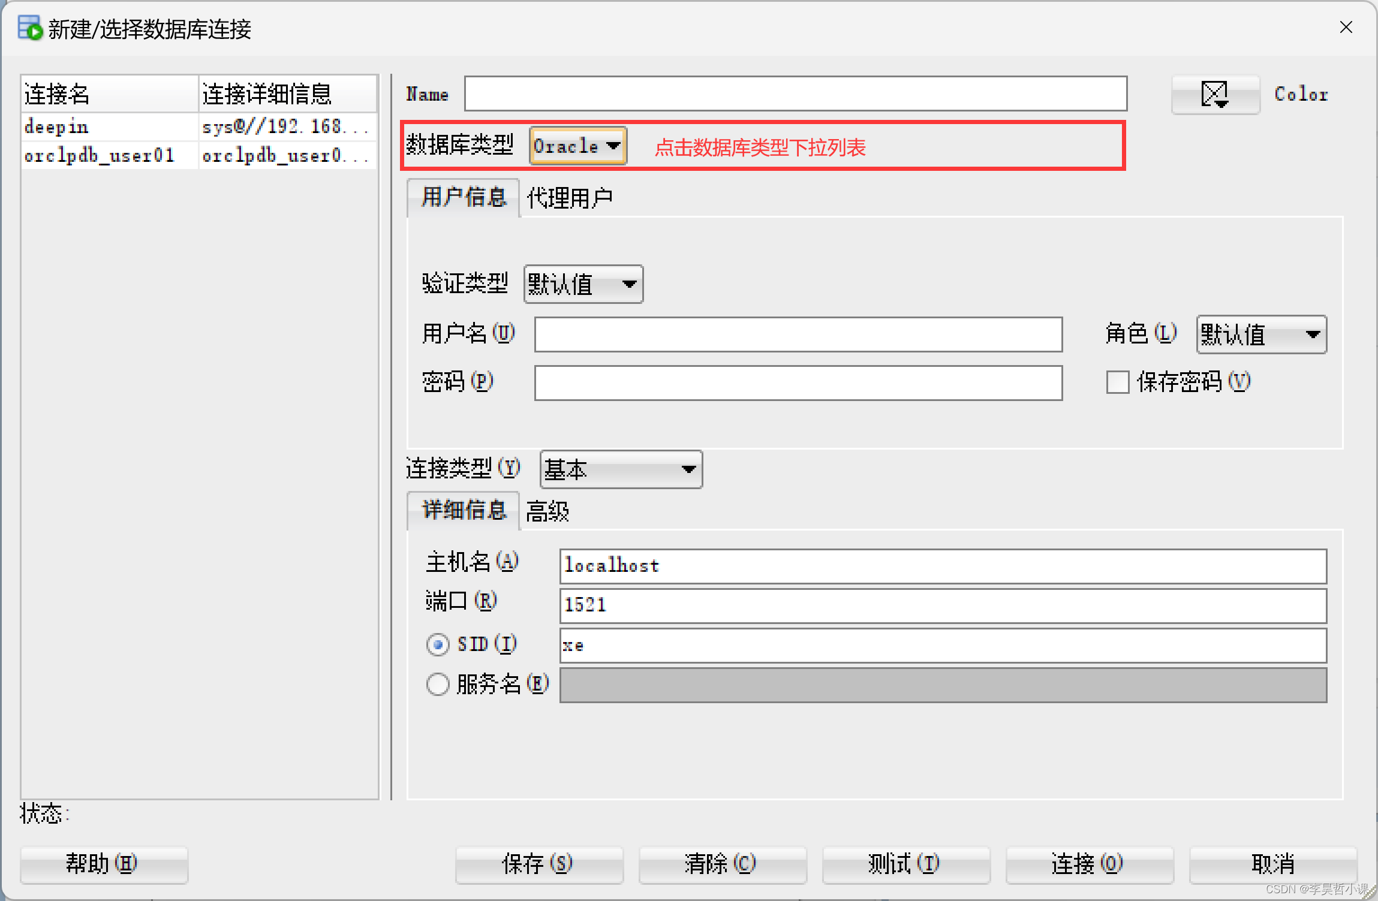Select the SID radio button
Image resolution: width=1378 pixels, height=901 pixels.
(x=438, y=644)
